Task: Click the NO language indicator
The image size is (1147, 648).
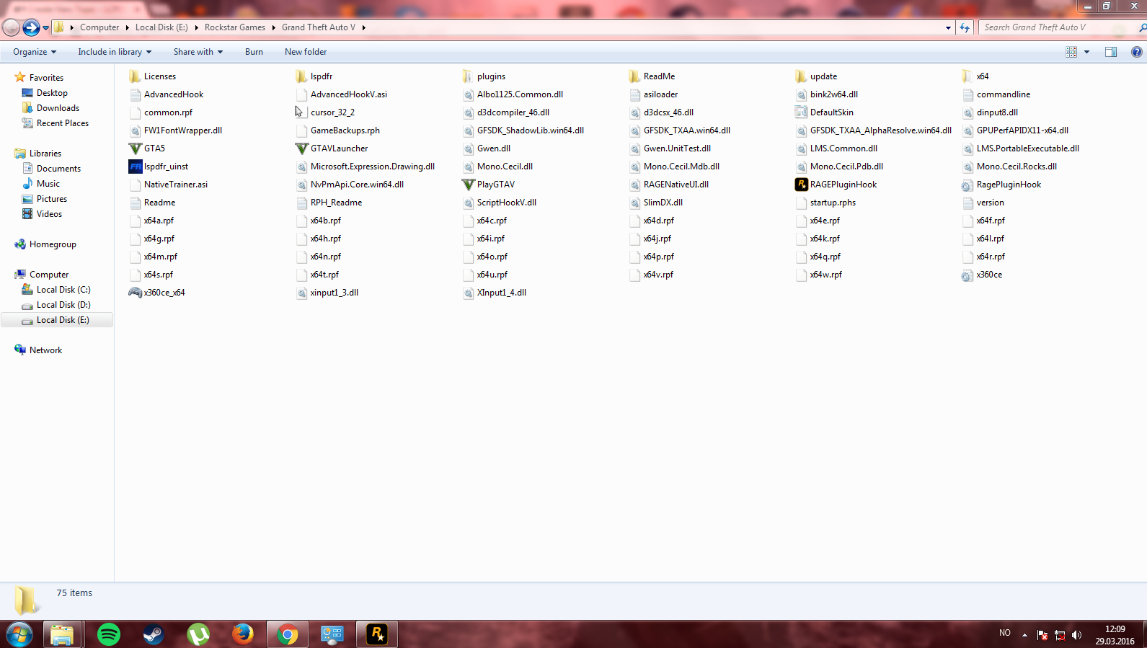Action: pyautogui.click(x=1005, y=633)
